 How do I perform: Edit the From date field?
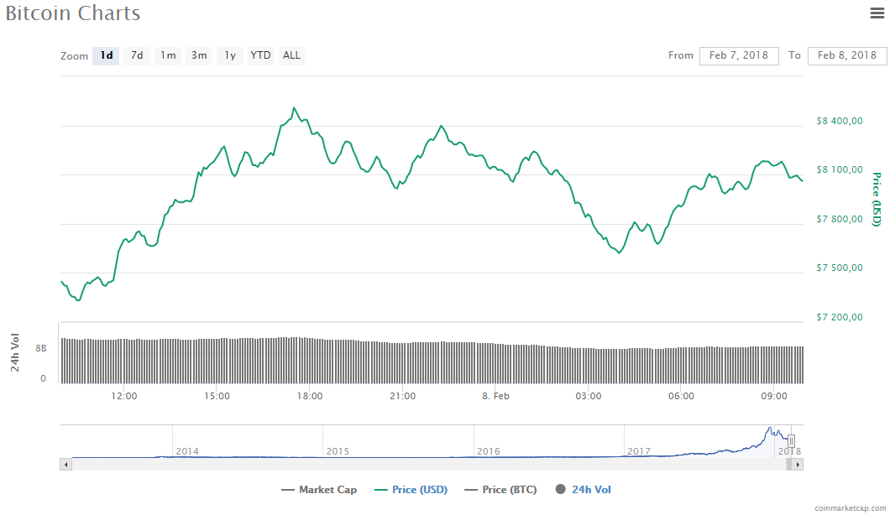[739, 55]
